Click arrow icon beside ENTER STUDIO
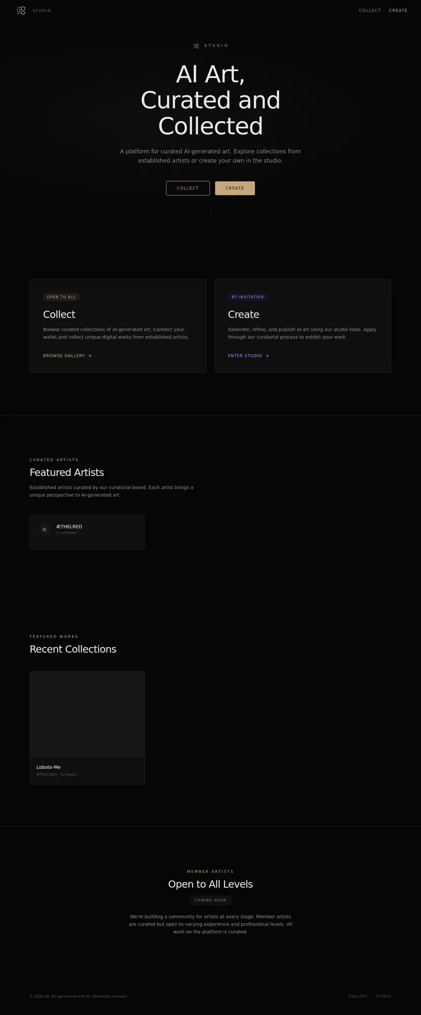 coord(267,356)
